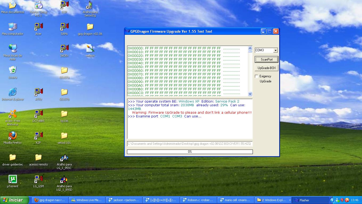Click the 0% upgrade progress bar
This screenshot has height=204, width=362.
[x=190, y=152]
